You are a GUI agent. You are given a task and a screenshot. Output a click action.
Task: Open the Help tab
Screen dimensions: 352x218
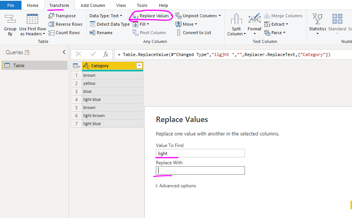point(164,5)
